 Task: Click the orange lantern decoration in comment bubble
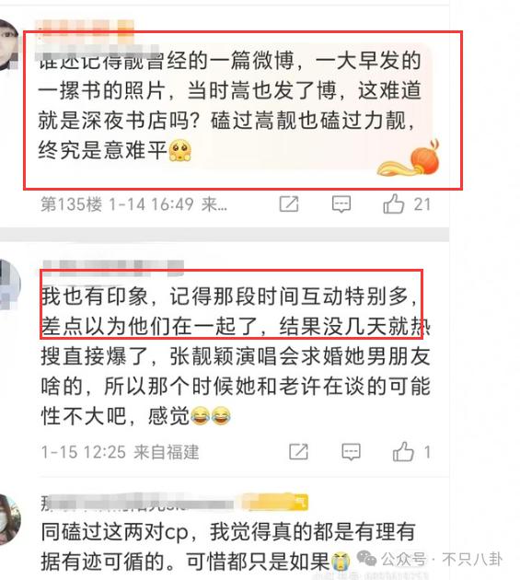(x=409, y=158)
